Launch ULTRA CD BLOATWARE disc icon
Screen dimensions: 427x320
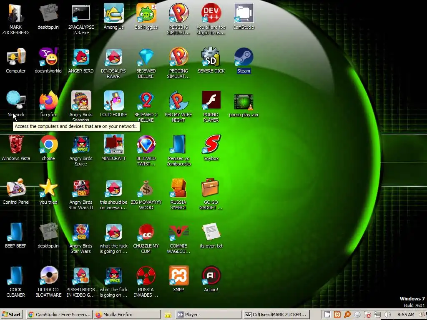point(48,276)
